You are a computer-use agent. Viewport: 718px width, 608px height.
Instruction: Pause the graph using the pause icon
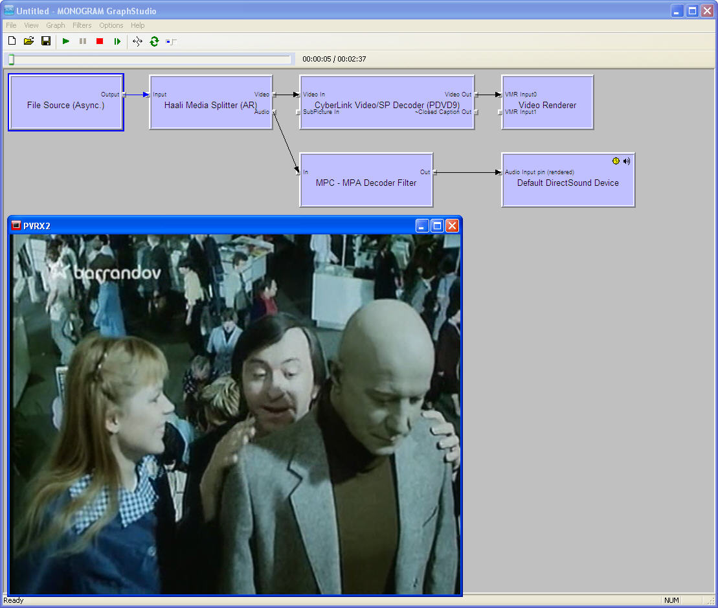pos(83,41)
